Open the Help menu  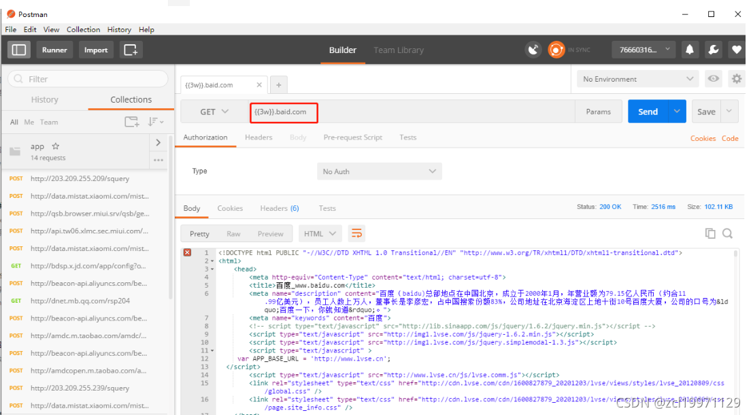146,29
